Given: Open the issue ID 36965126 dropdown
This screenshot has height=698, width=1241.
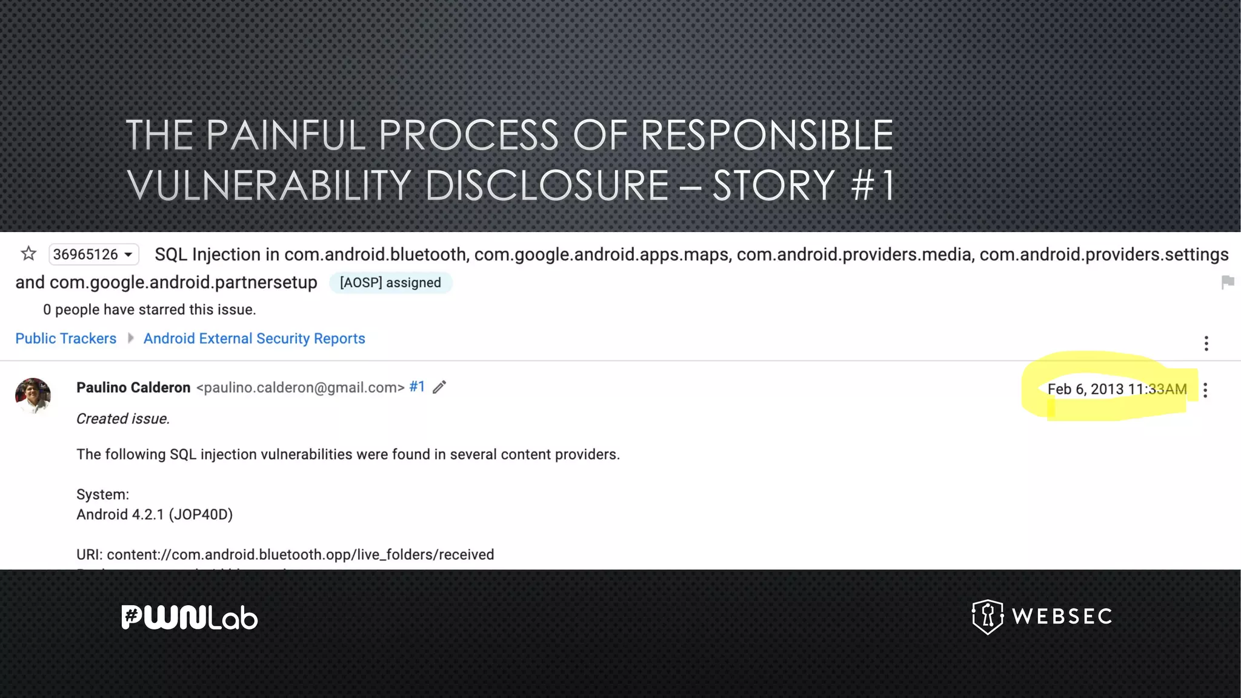Looking at the screenshot, I should click(x=93, y=254).
